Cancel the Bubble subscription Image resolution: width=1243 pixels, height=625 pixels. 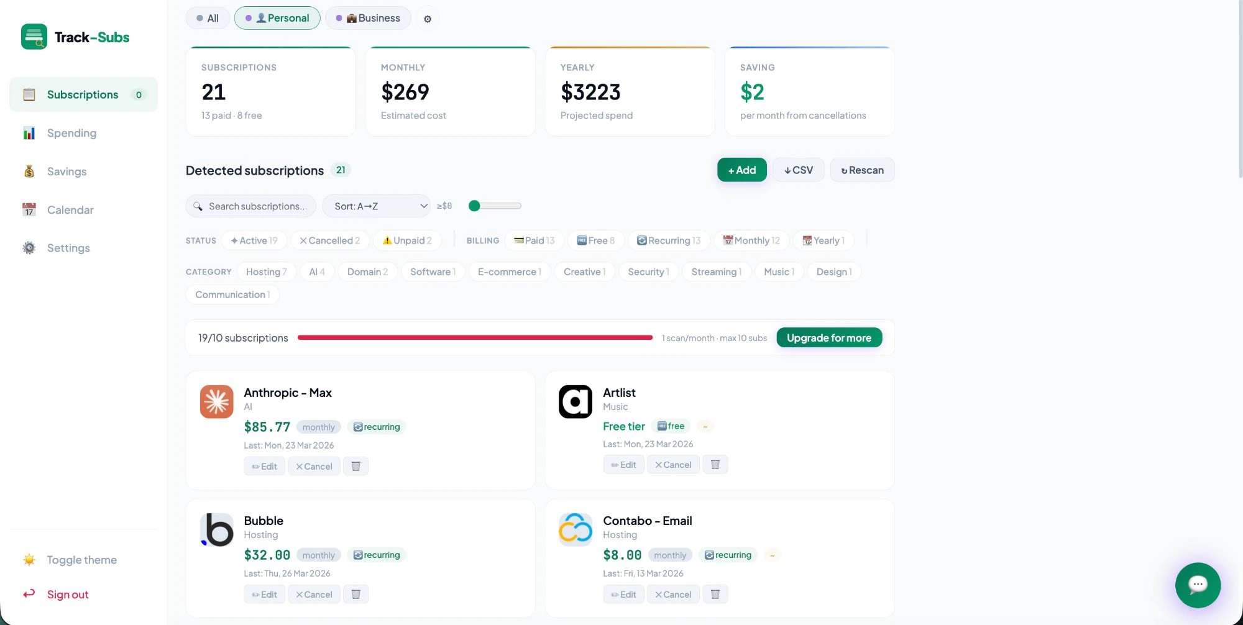(x=314, y=594)
